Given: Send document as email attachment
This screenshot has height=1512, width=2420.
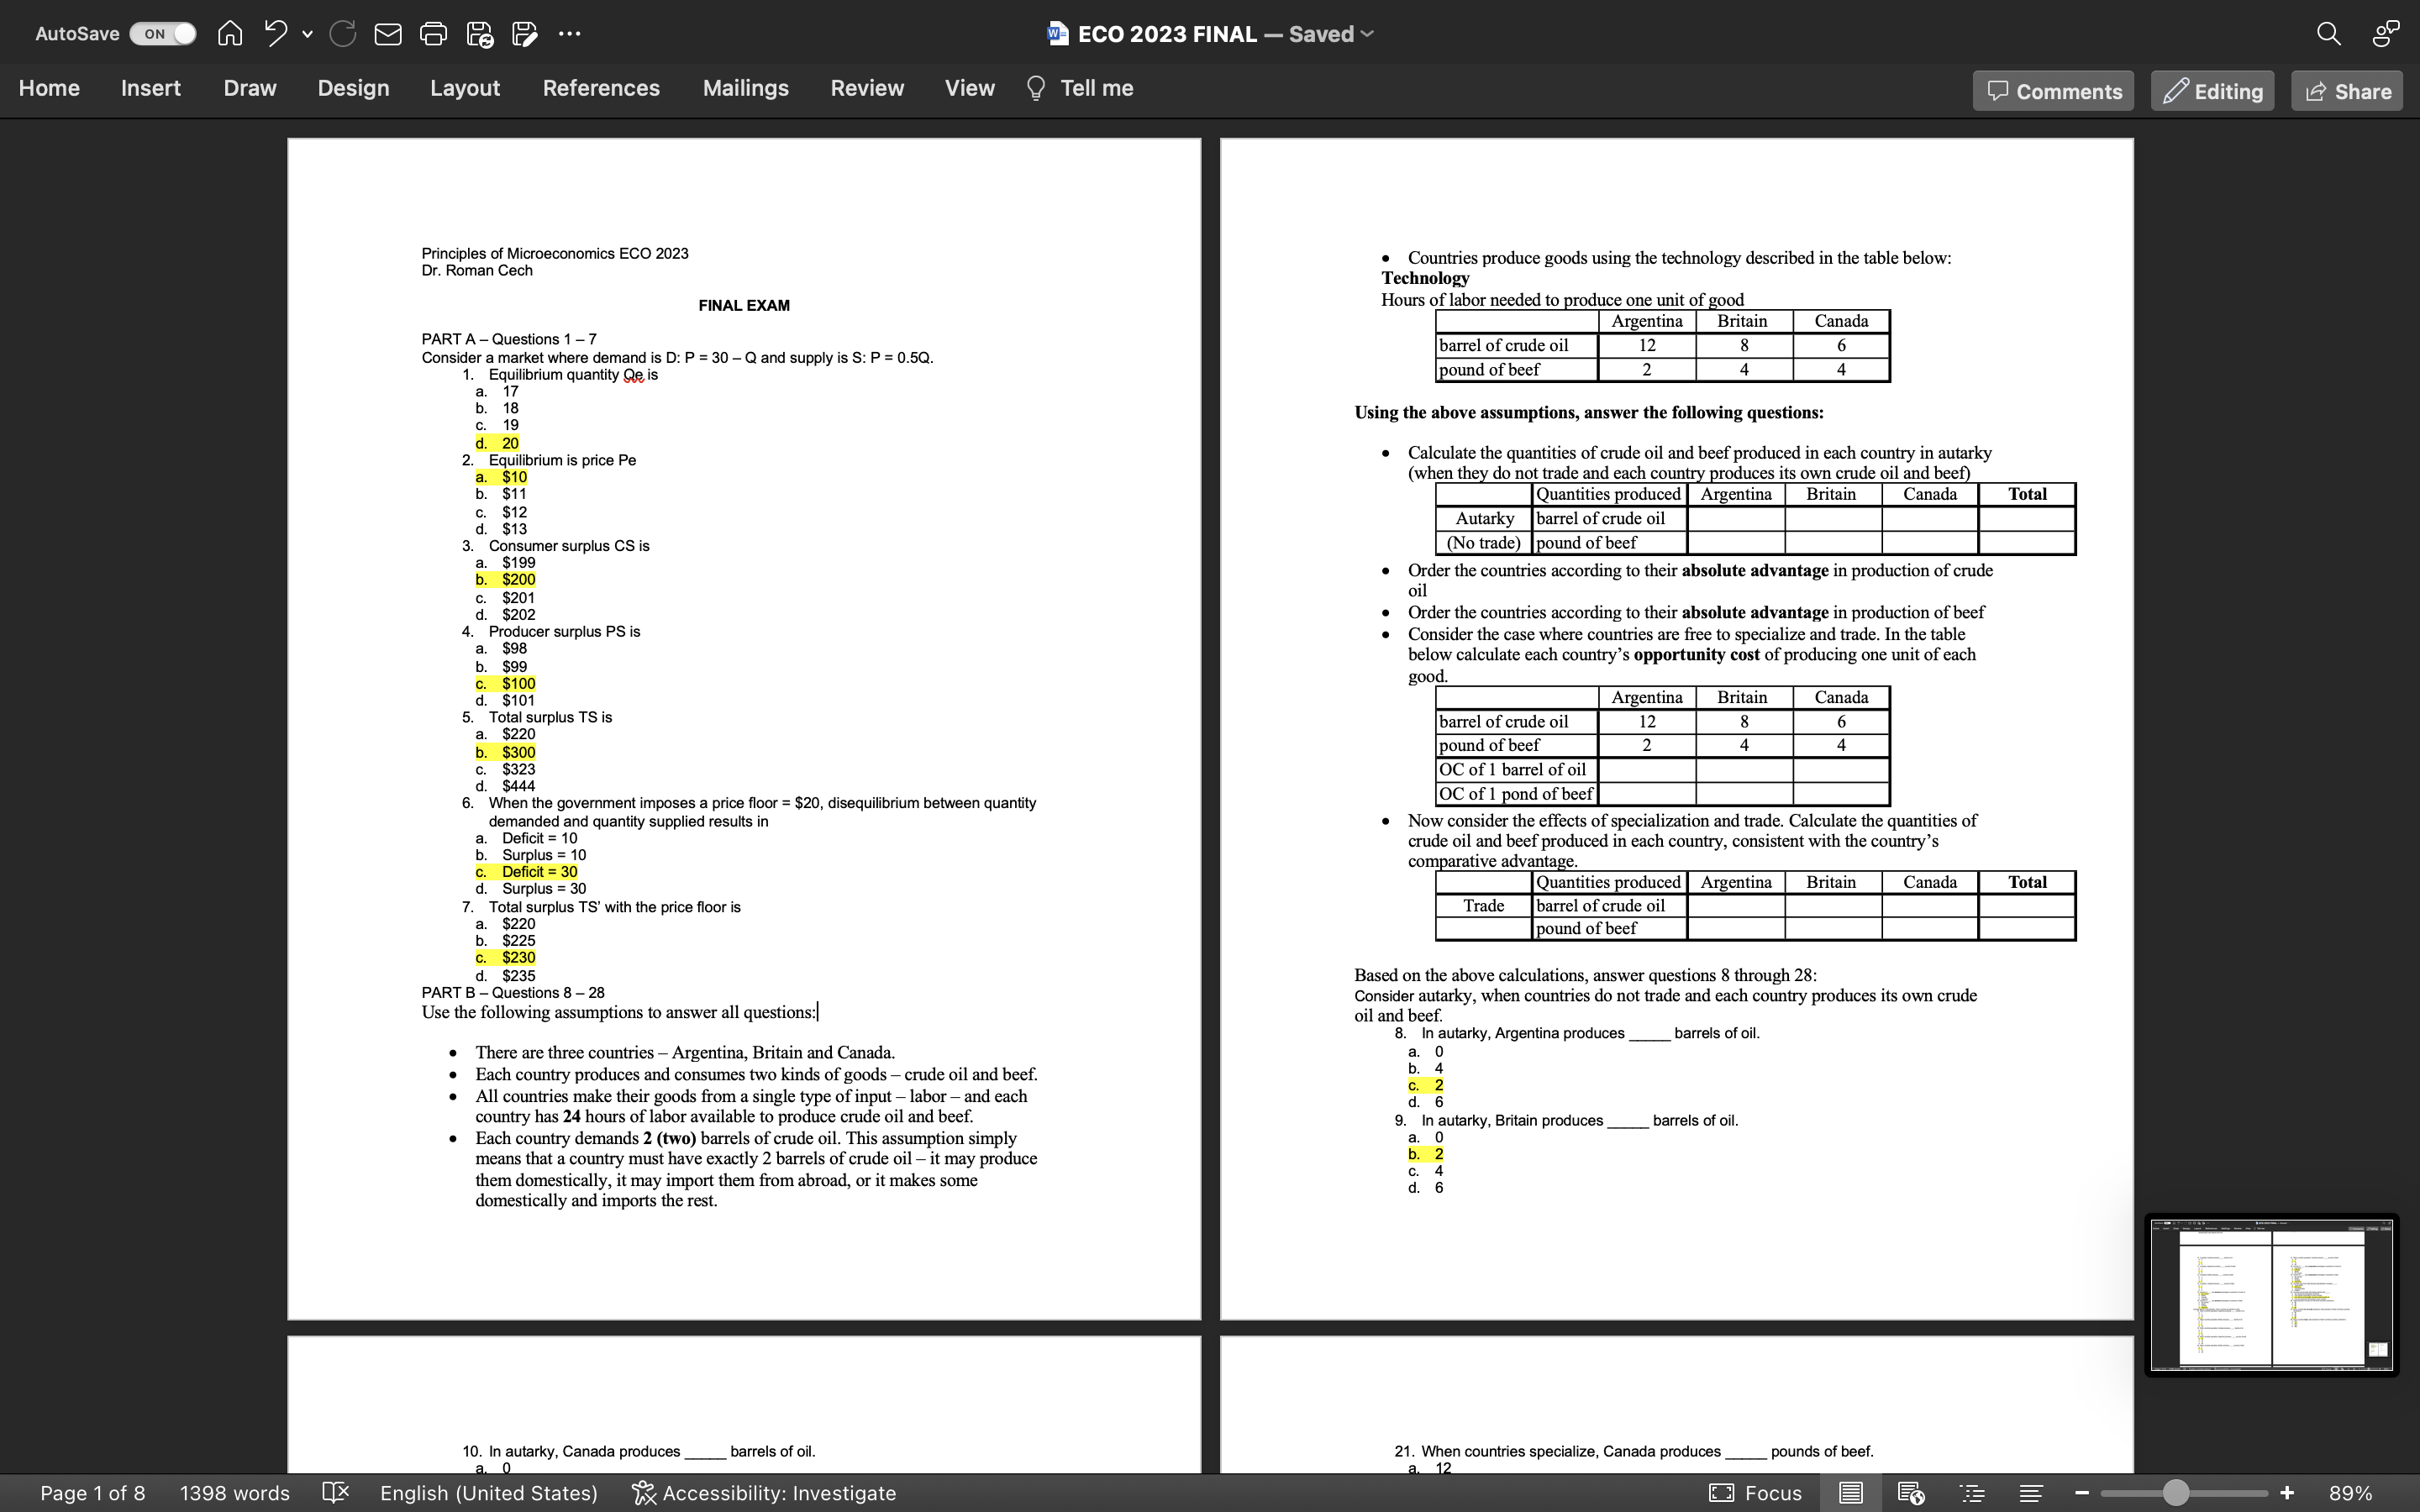Looking at the screenshot, I should pyautogui.click(x=388, y=33).
